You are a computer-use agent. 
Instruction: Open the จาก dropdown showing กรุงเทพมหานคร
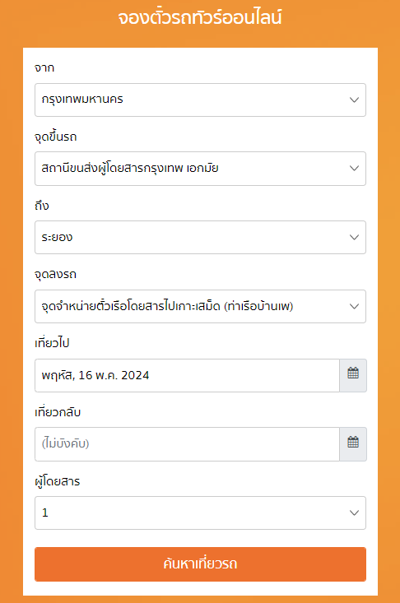click(200, 100)
